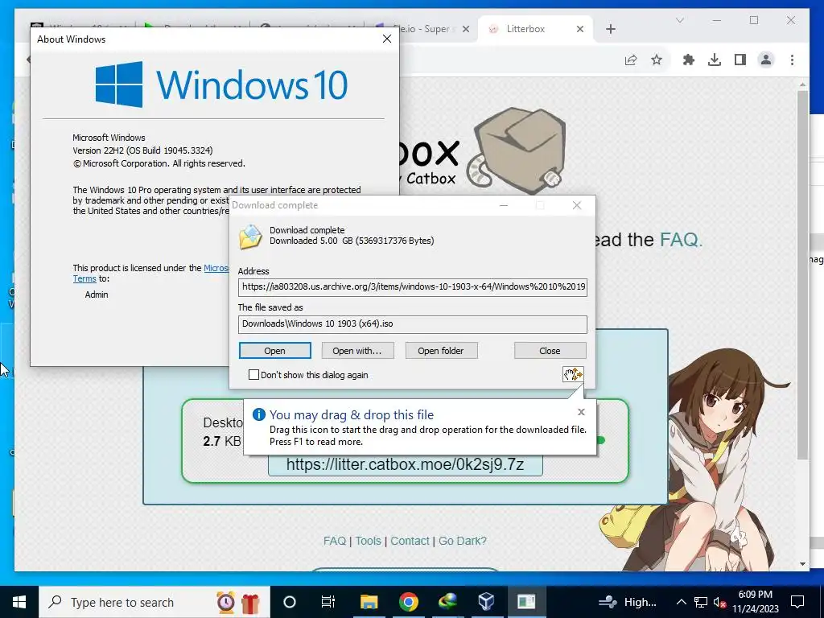Show hidden system tray icons

[x=681, y=602]
